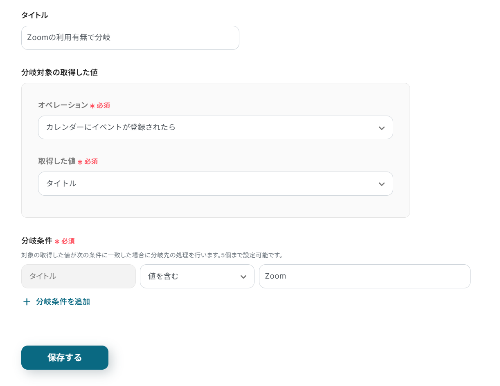The width and height of the screenshot is (500, 386).
Task: Click the 取得した値 label above the タイトル dropdown
Action: tap(57, 161)
